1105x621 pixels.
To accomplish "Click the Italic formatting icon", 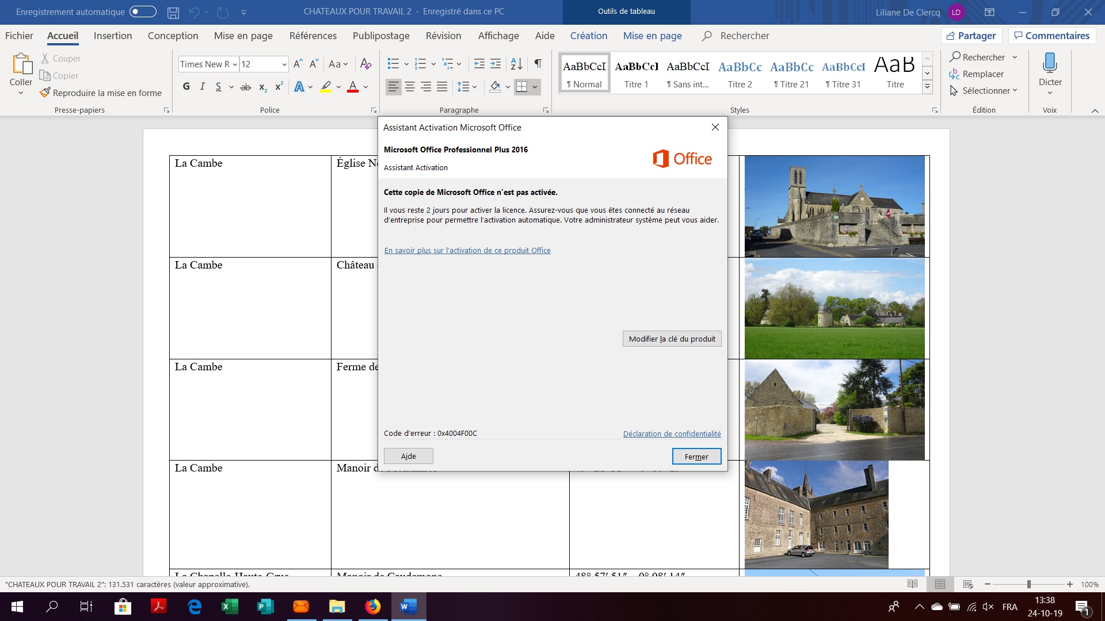I will point(202,87).
